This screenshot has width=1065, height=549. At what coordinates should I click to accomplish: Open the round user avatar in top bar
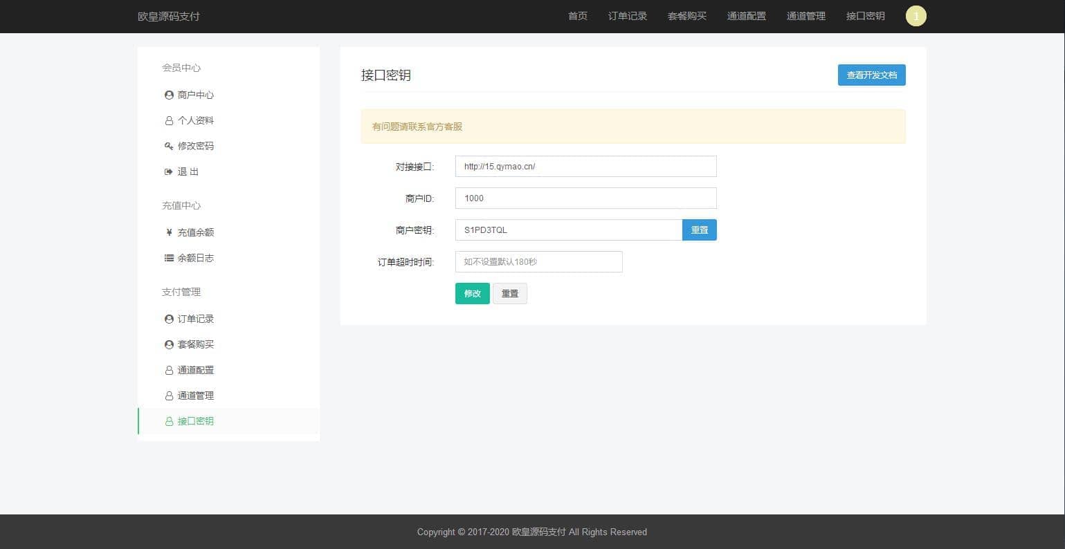point(916,17)
